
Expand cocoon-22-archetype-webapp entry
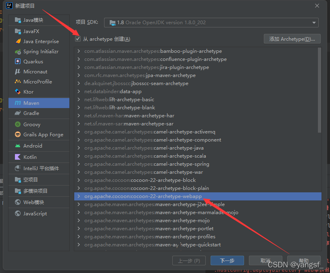(x=79, y=196)
